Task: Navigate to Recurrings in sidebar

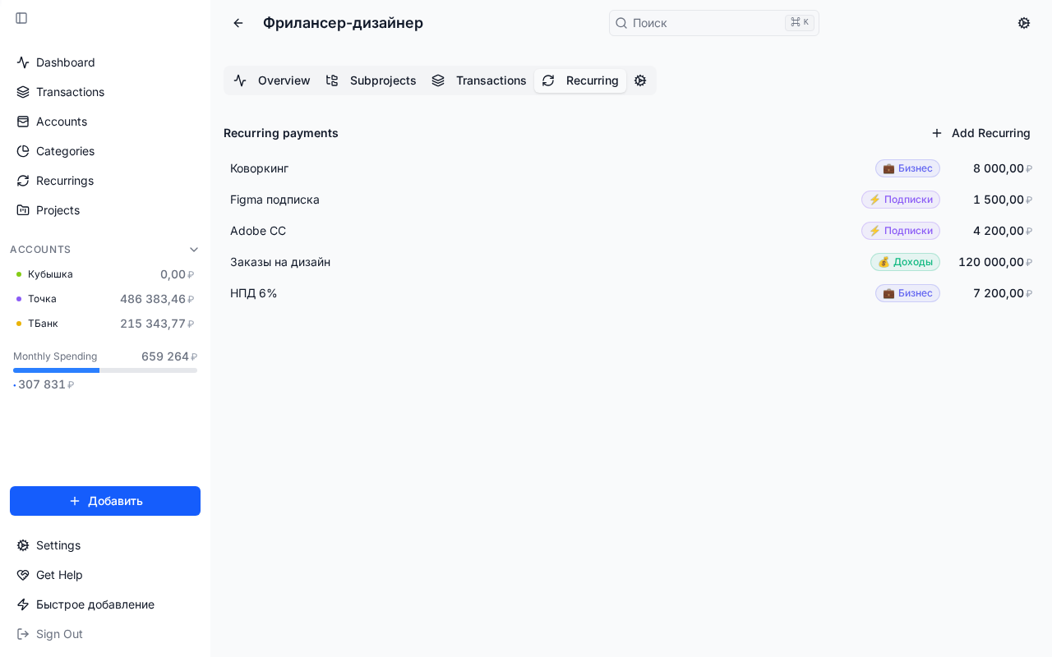Action: pos(65,181)
